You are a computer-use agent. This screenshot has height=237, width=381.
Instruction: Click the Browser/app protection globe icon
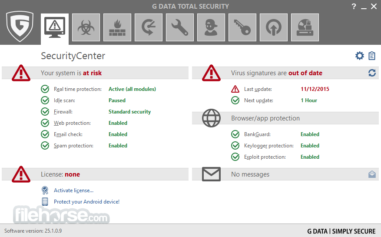click(212, 118)
